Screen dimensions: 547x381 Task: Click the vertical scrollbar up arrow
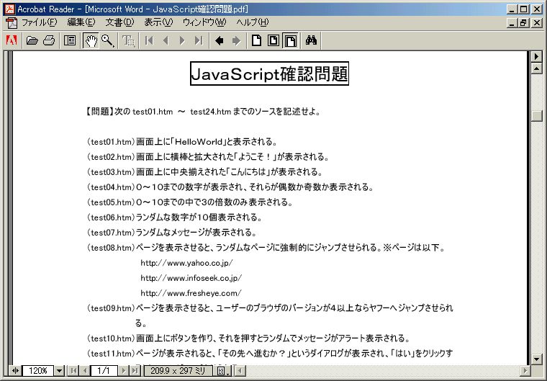536,68
